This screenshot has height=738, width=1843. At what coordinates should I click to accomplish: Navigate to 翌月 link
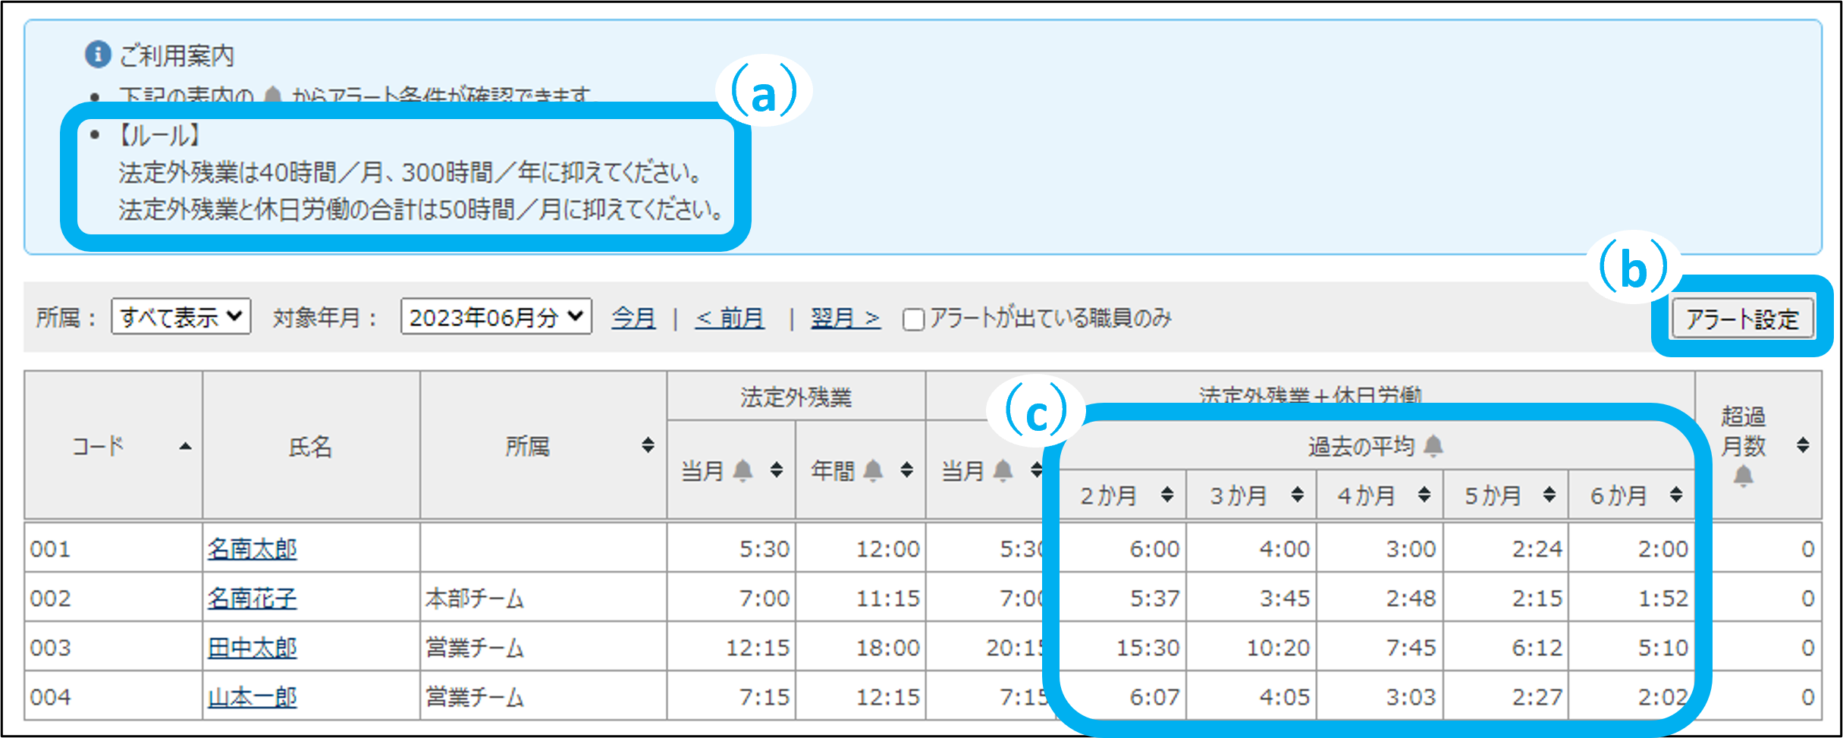[845, 318]
